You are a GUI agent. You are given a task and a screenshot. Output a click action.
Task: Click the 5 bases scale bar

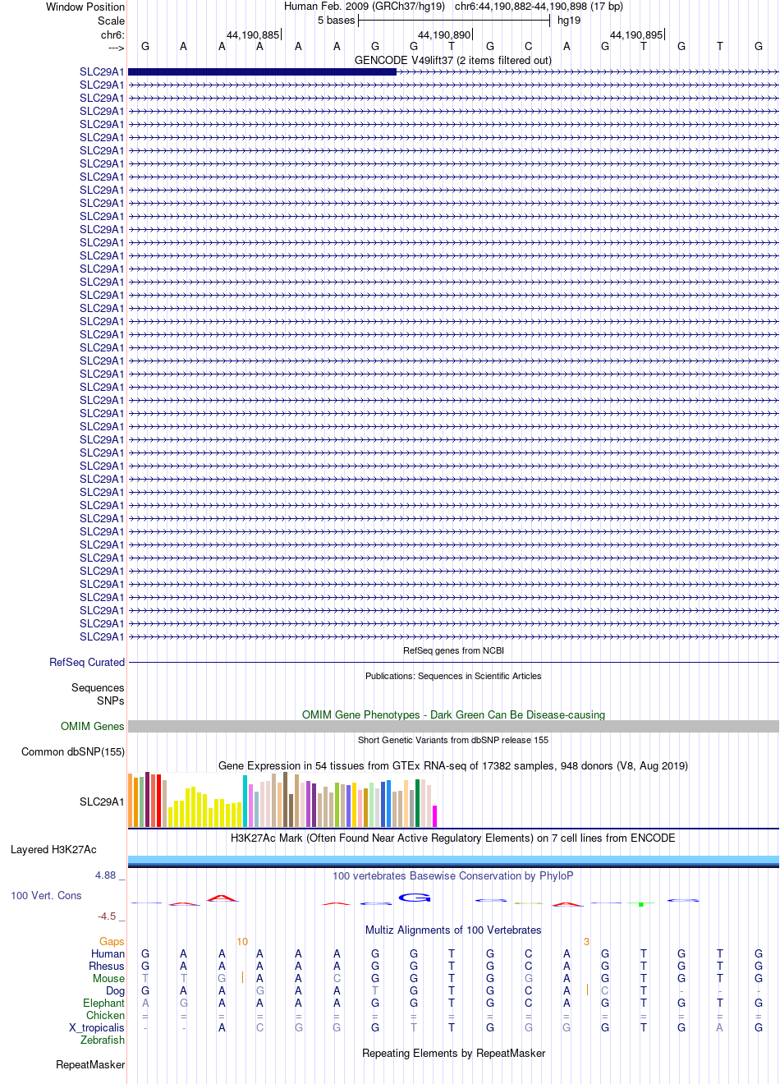[454, 21]
